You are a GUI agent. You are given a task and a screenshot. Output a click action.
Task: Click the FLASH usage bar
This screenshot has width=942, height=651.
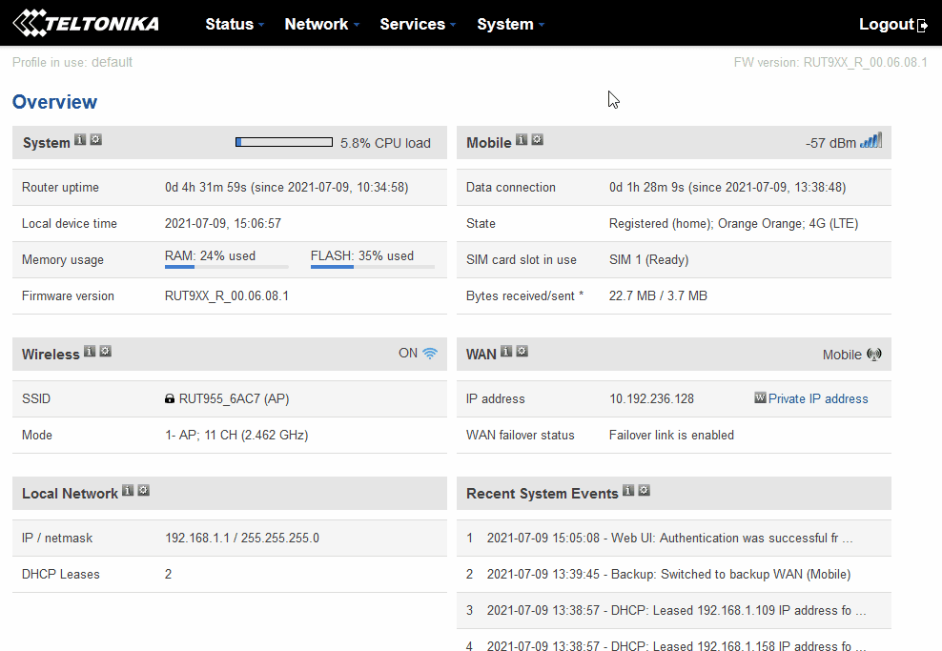click(x=373, y=267)
